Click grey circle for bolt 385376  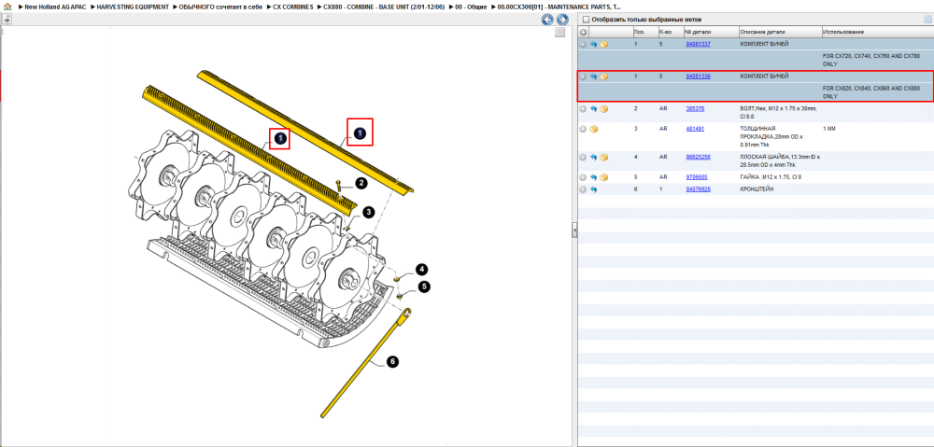click(x=583, y=109)
